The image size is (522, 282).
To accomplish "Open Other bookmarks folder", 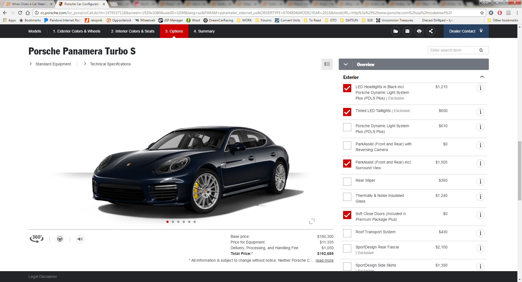I will pos(503,20).
